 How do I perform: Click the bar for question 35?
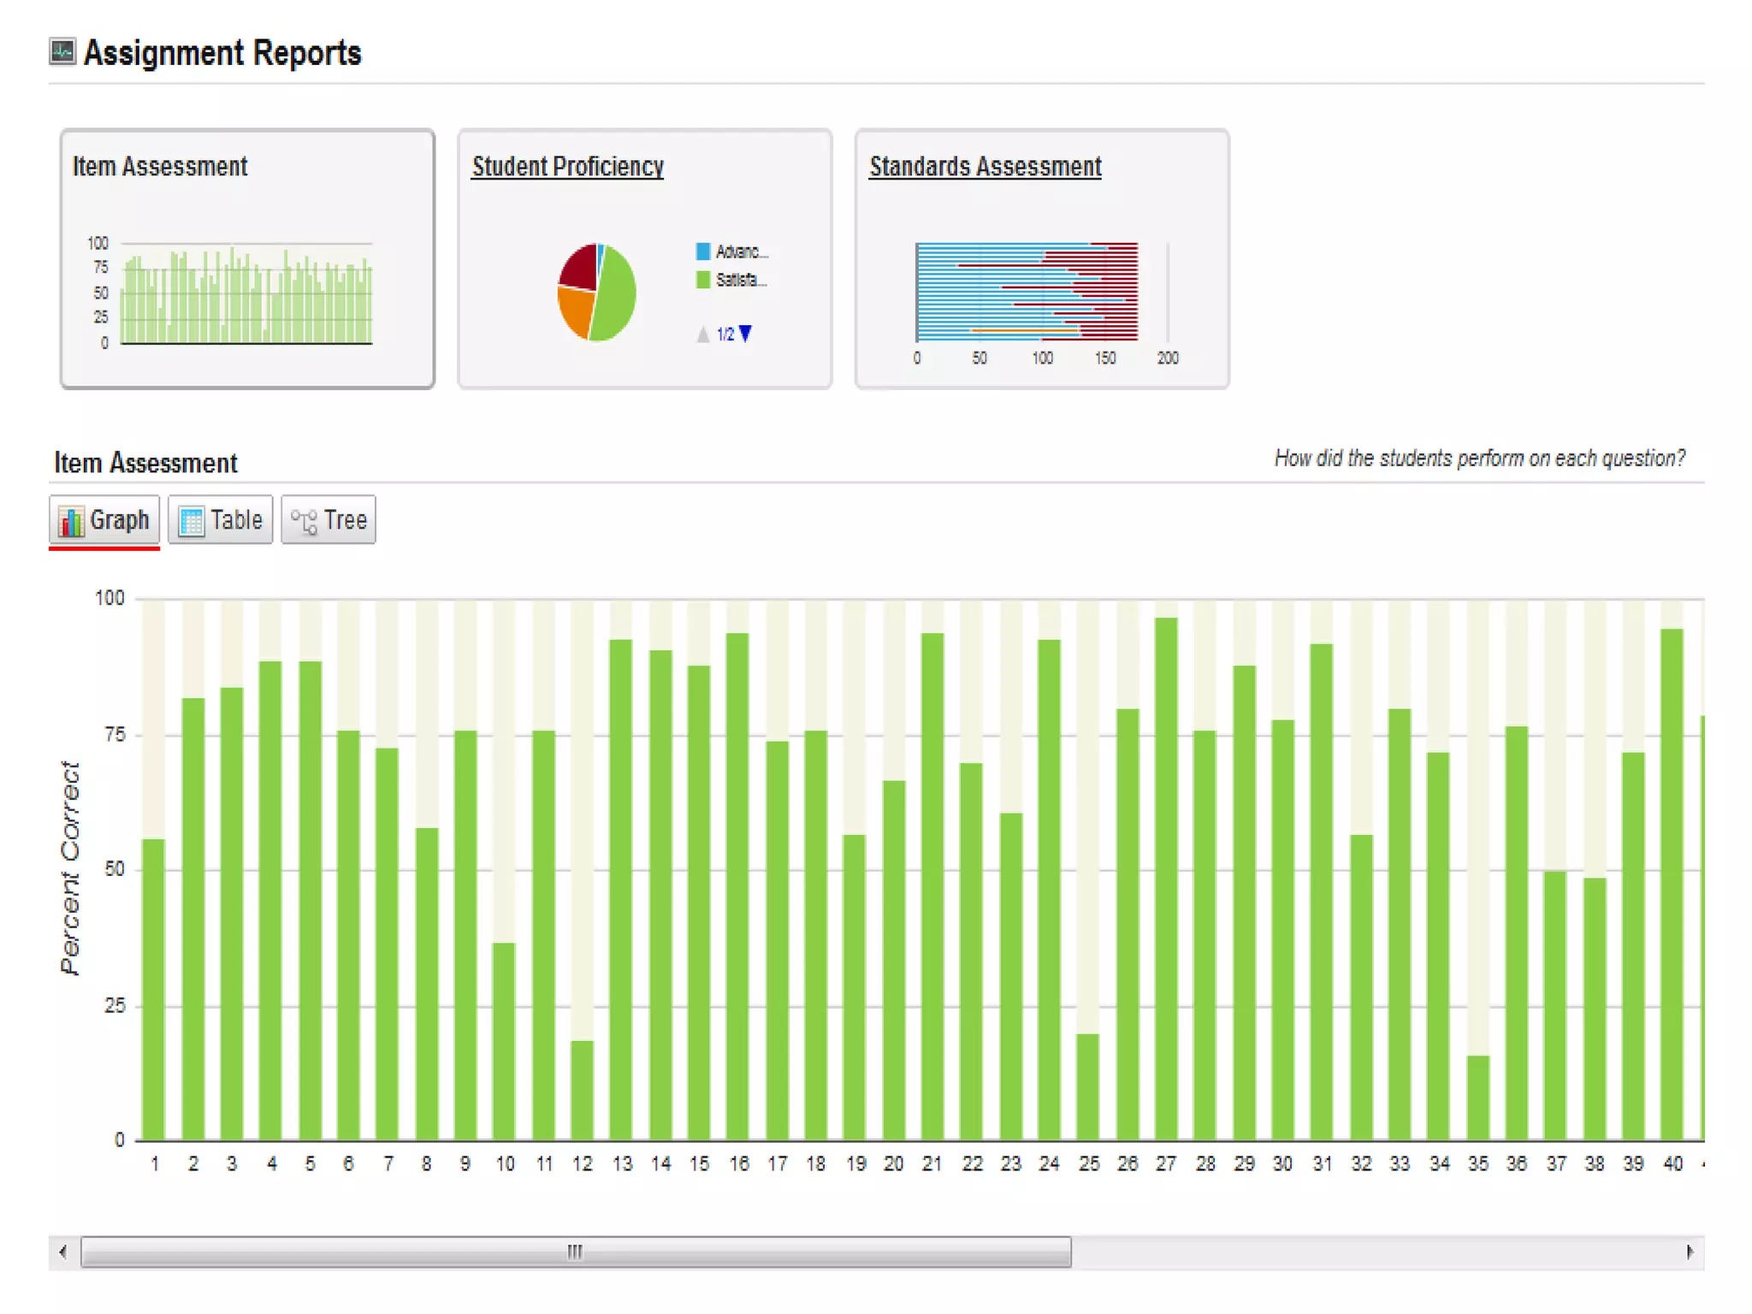tap(1477, 1097)
